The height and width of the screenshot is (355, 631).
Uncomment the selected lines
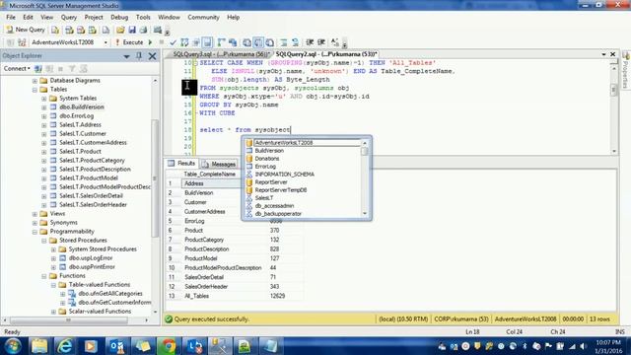click(x=296, y=42)
